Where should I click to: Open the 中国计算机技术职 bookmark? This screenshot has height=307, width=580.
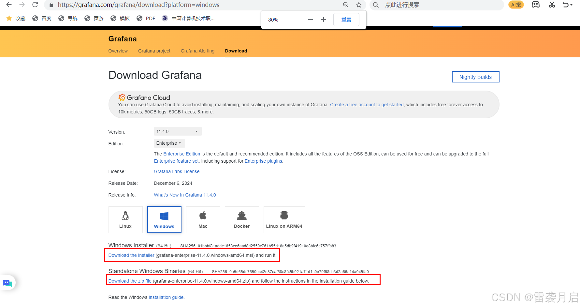pyautogui.click(x=188, y=18)
